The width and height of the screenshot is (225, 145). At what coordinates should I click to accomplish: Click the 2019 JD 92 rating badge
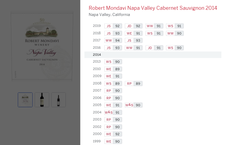134,26
